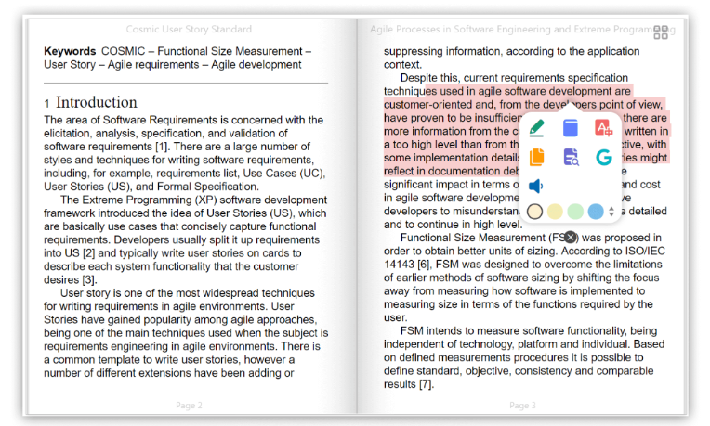Screen dimensions: 710x426
Task: Close the popup with the dark X button
Action: [571, 238]
